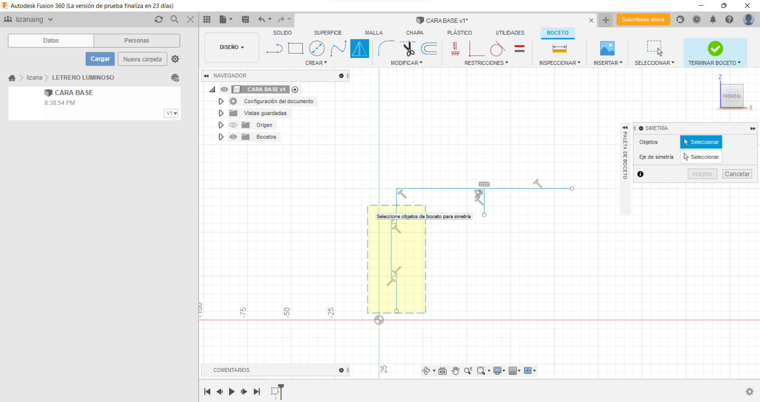The height and width of the screenshot is (402, 760).
Task: Select the 2-point Rectangle tool
Action: pyautogui.click(x=295, y=49)
